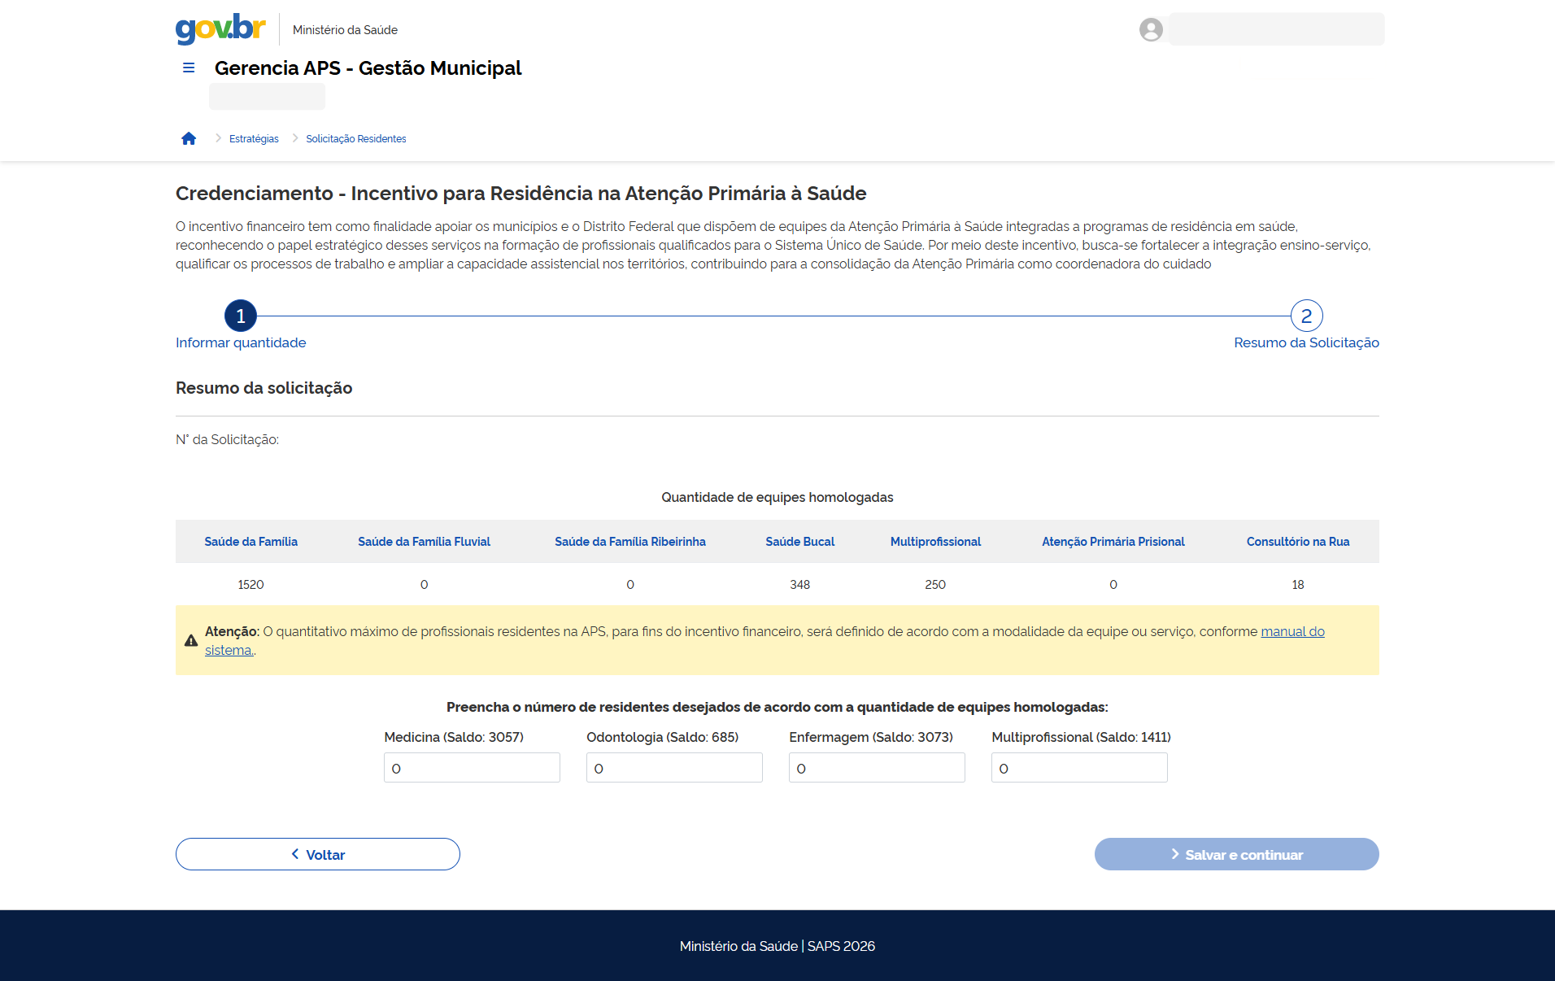Click the home icon in the breadcrumb
Screen dimensions: 1555x981
189,137
